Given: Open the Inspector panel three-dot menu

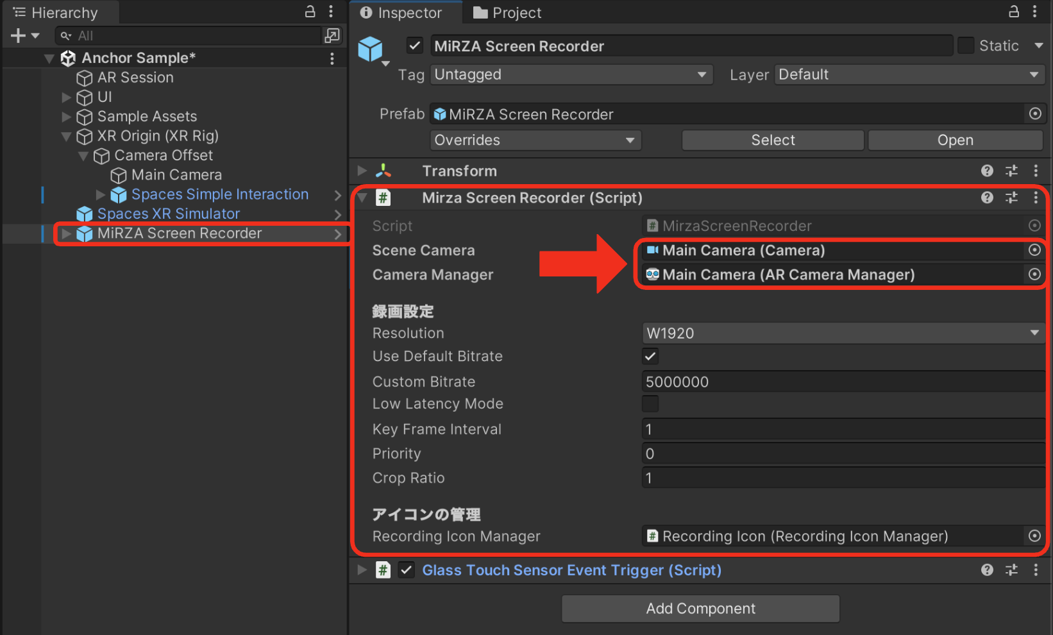Looking at the screenshot, I should point(1034,12).
